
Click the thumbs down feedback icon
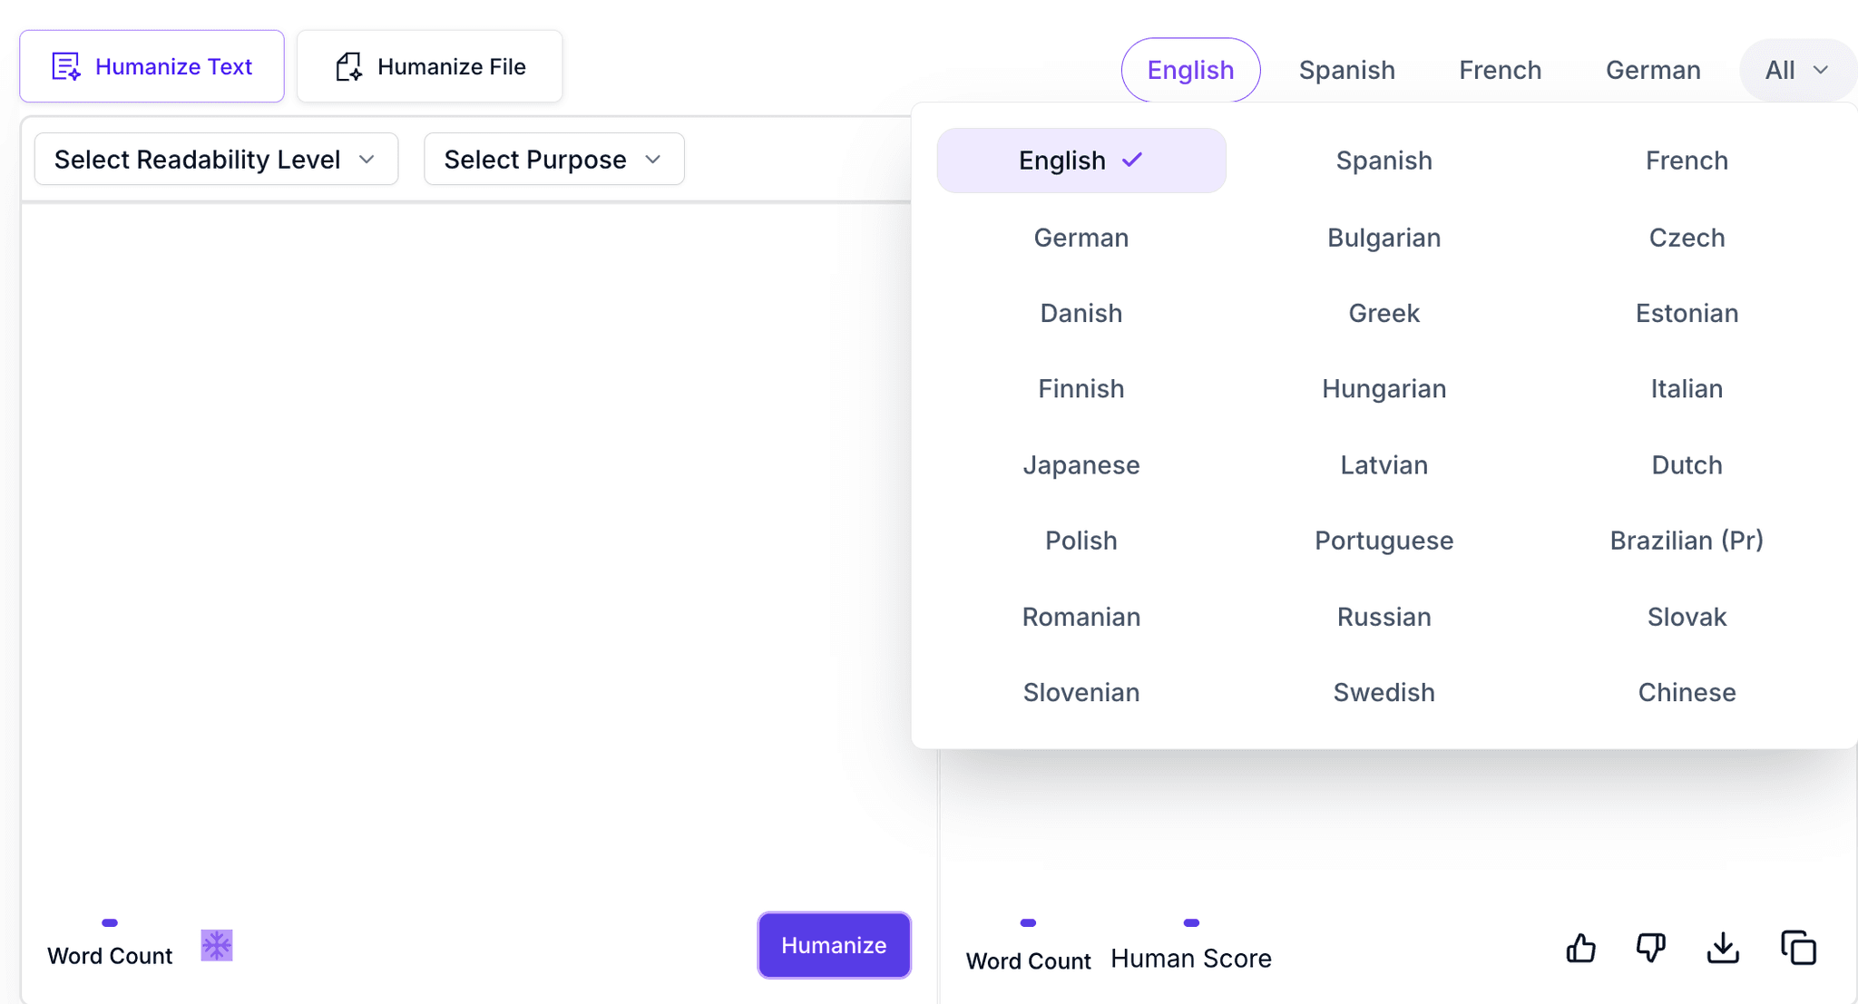(1650, 949)
